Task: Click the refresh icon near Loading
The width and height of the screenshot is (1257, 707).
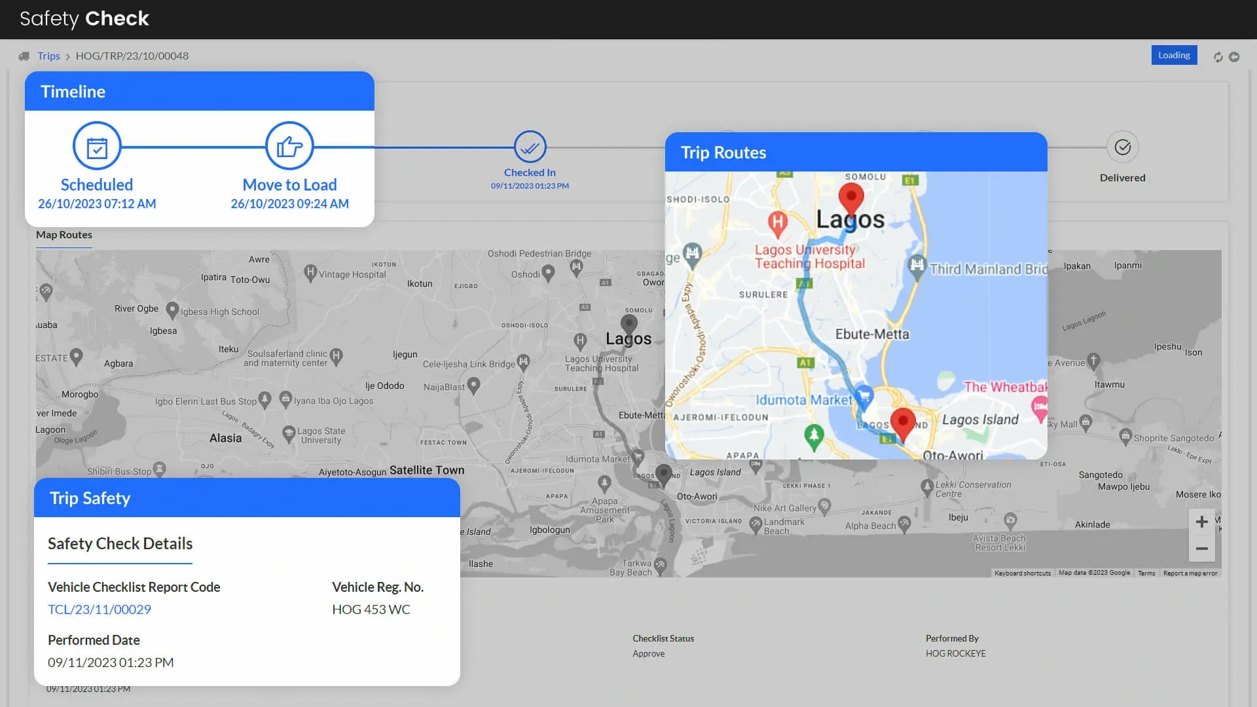Action: (x=1218, y=57)
